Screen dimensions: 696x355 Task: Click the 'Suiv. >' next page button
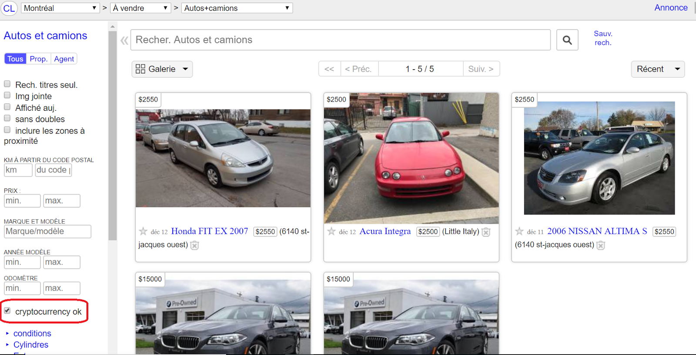481,69
